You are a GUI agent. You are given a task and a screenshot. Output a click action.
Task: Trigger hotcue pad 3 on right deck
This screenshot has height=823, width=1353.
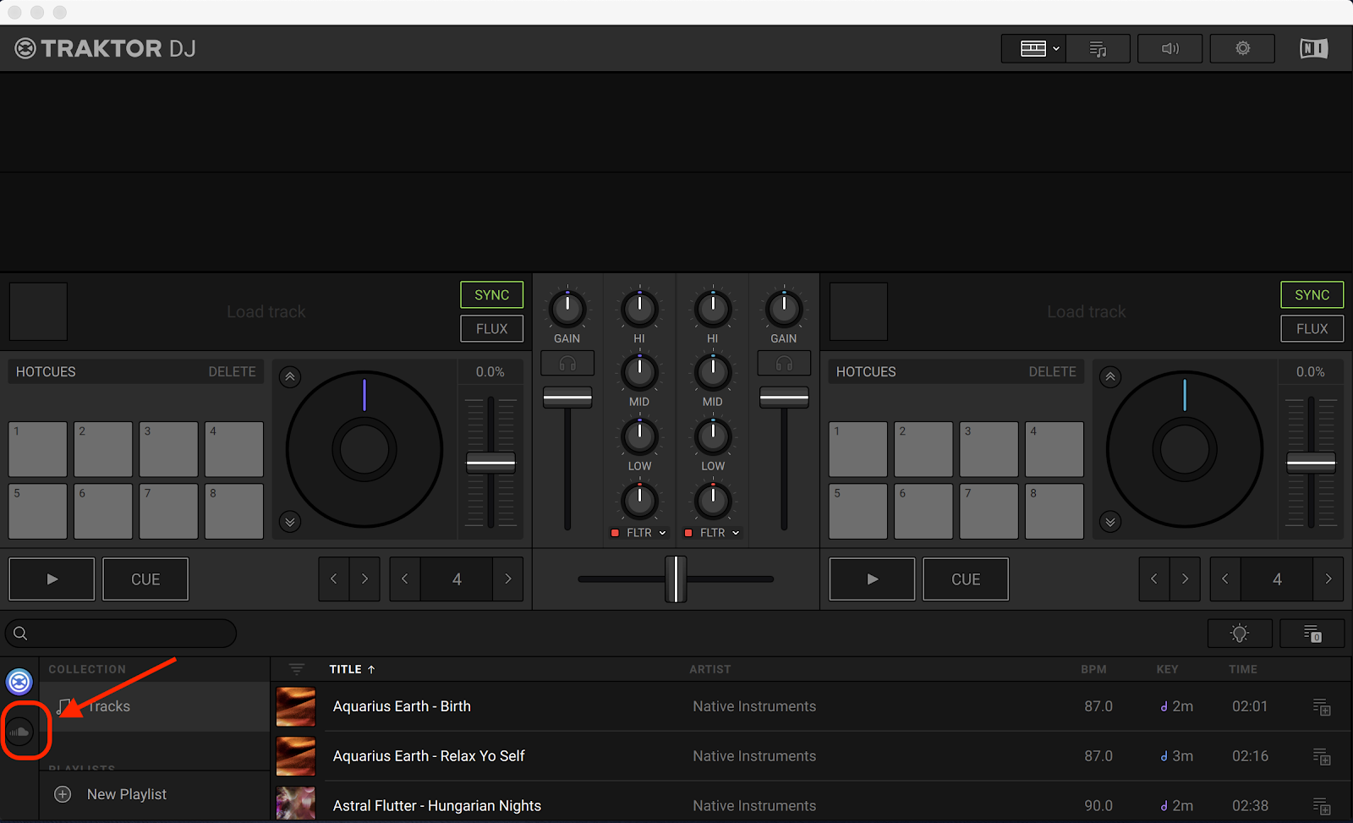(x=989, y=449)
